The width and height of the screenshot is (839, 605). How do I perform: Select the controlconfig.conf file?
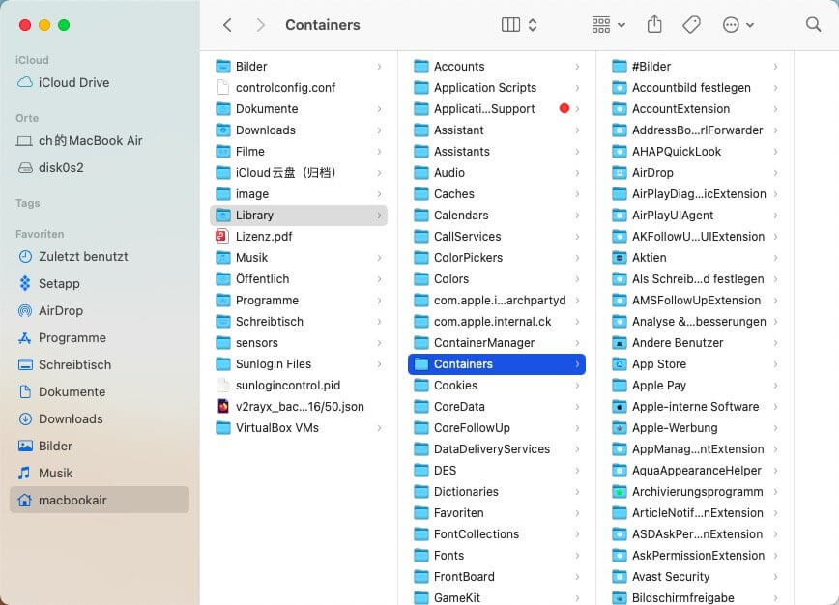click(299, 88)
